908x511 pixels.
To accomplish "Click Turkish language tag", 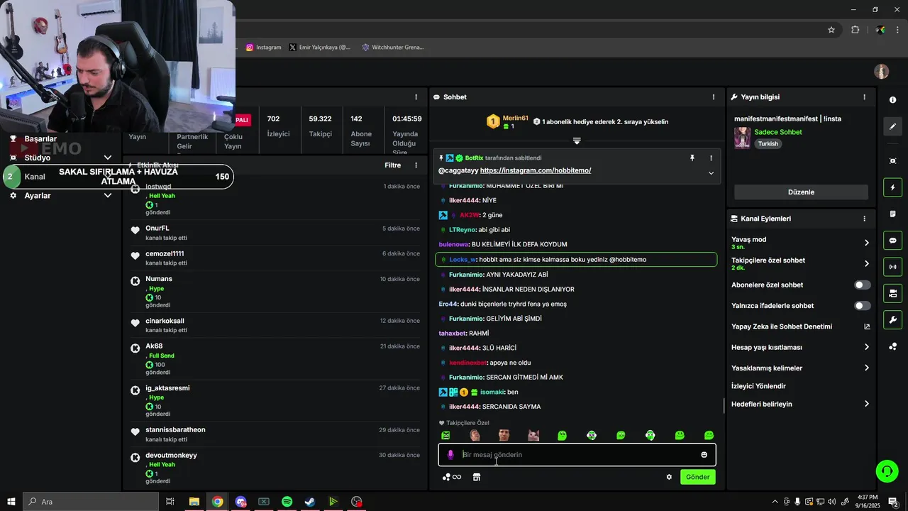I will tap(768, 144).
